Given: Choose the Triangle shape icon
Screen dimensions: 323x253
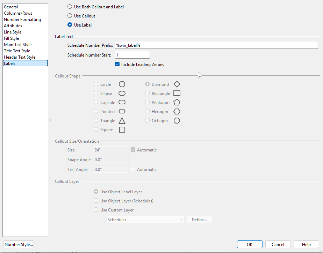Looking at the screenshot, I should [x=122, y=121].
